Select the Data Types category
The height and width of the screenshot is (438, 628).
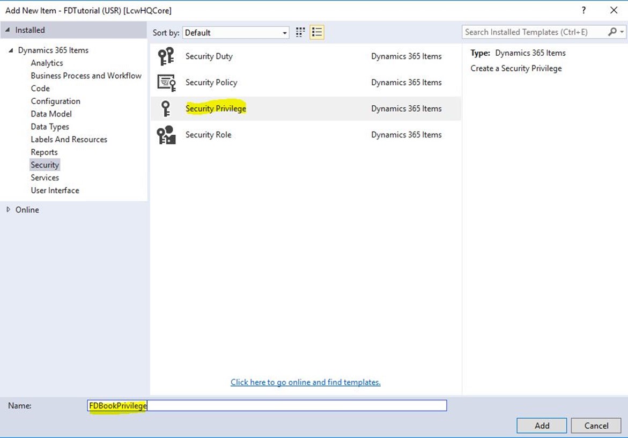click(x=50, y=127)
